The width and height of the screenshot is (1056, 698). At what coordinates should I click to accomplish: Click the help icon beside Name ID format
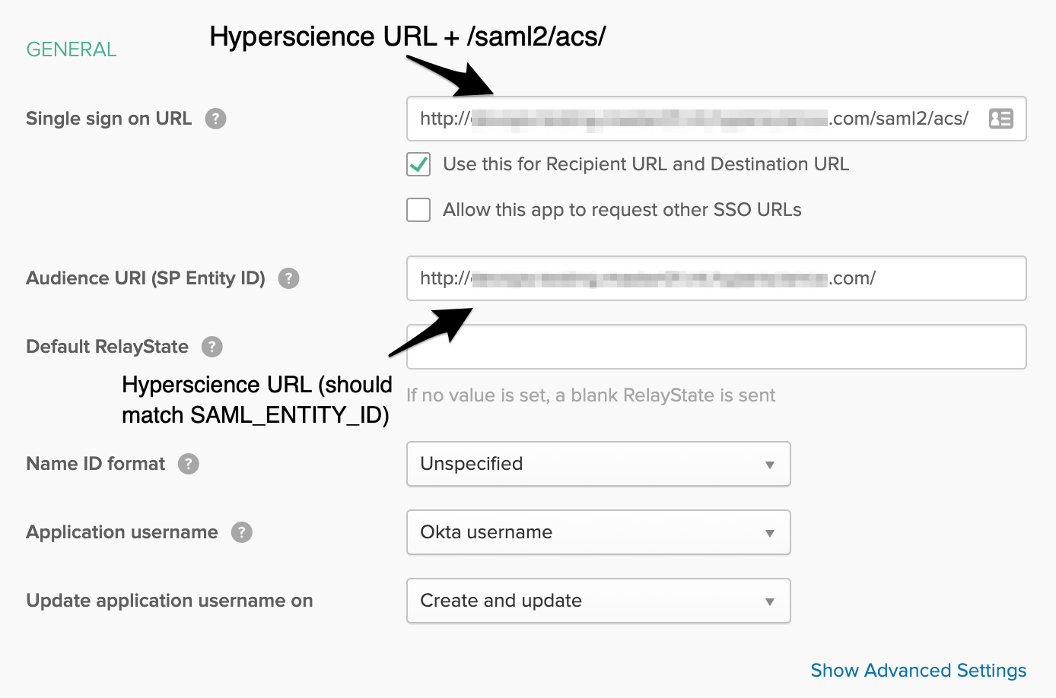[189, 464]
